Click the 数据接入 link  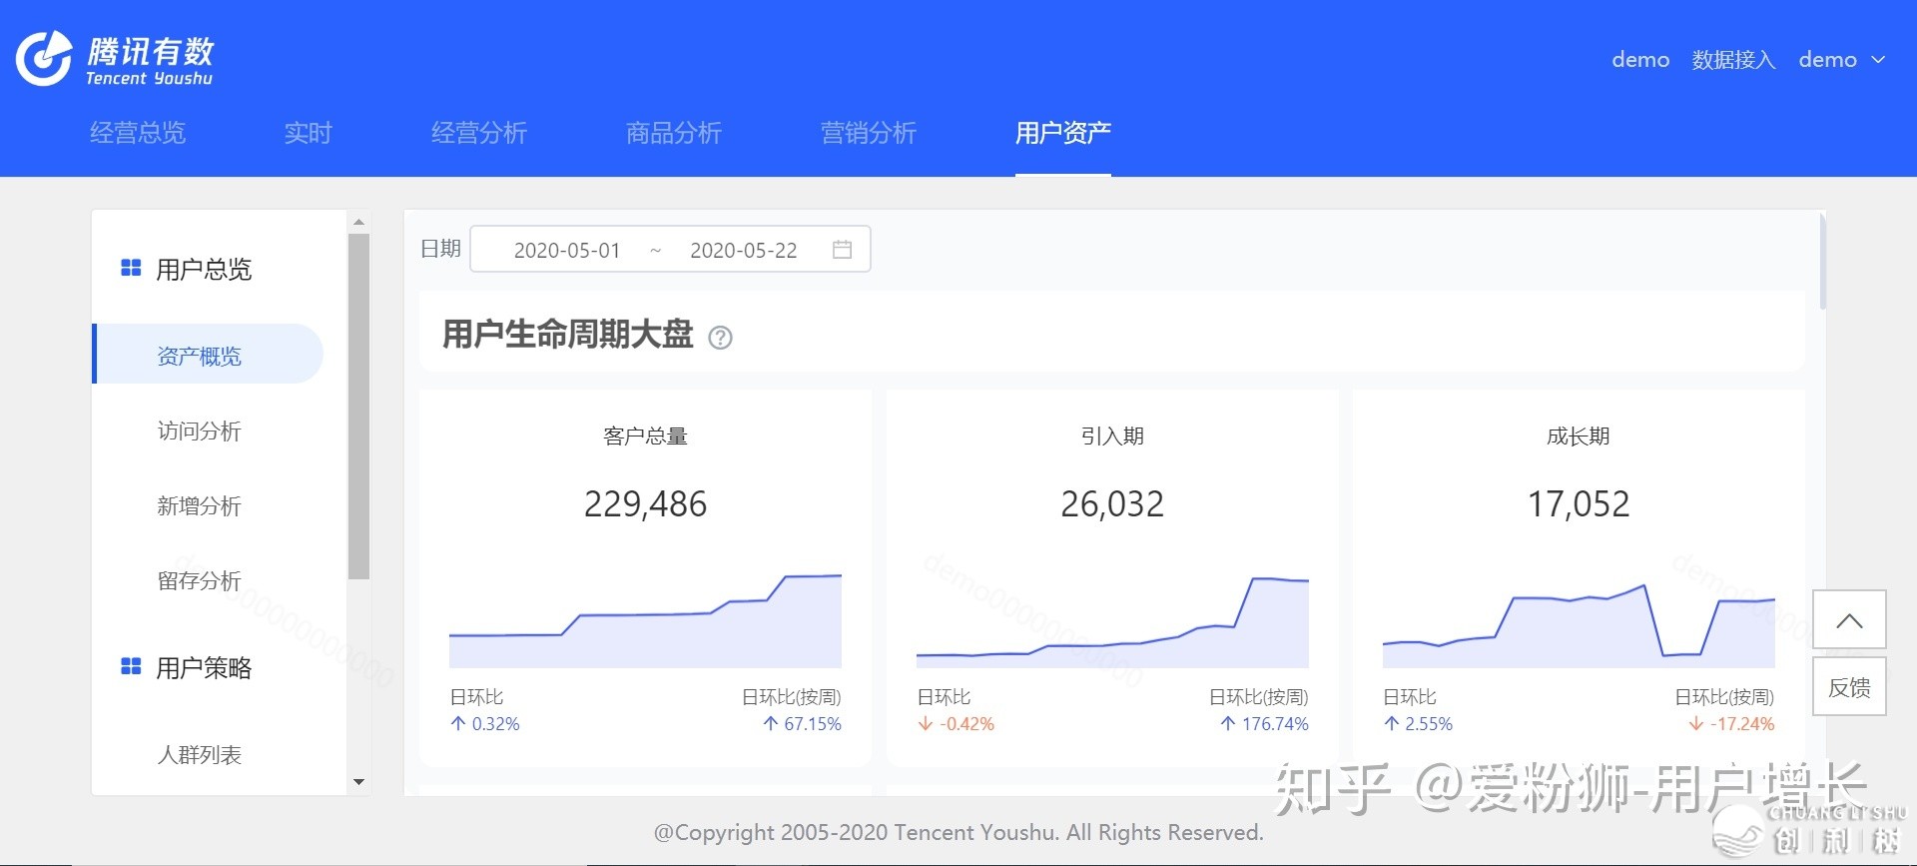click(x=1733, y=60)
